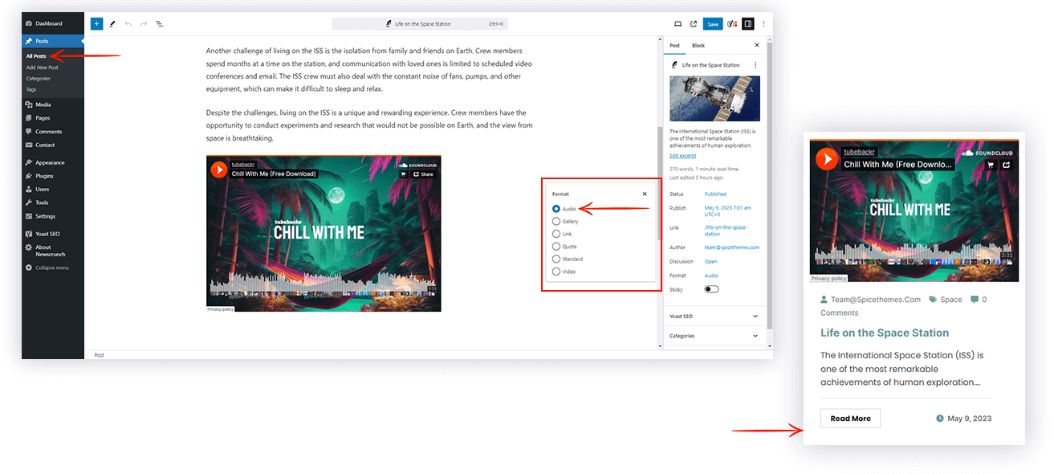1054x474 pixels.
Task: Click the tag icon beside Space category
Action: coord(933,300)
